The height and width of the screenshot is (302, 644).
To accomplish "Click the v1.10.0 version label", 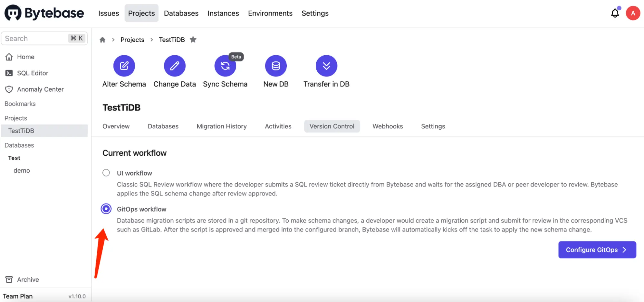I will 77,297.
